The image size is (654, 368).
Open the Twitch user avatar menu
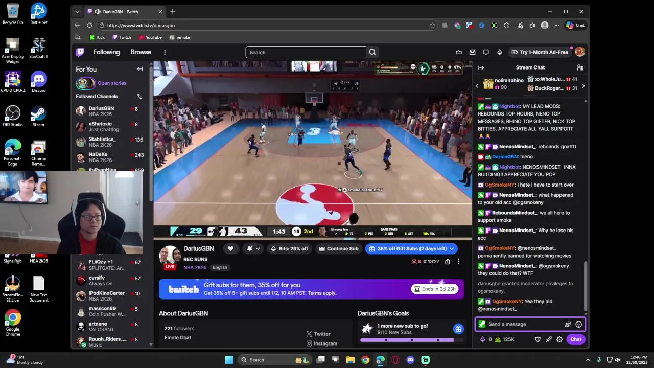coord(580,52)
